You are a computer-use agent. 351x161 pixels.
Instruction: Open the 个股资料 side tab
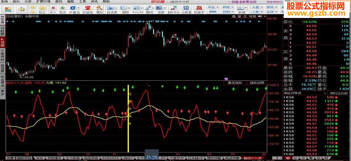(x=2, y=55)
